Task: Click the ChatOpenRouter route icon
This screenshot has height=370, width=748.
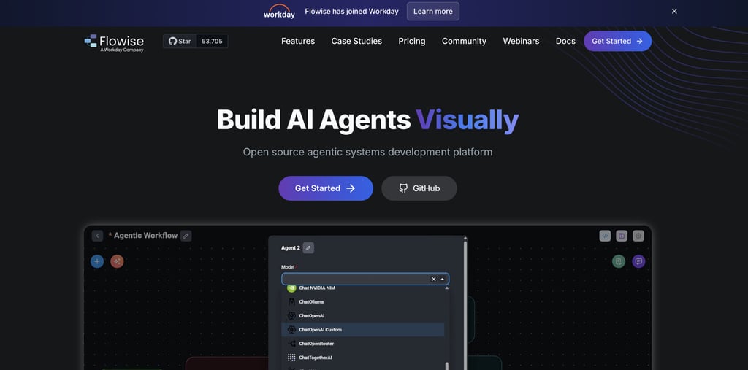Action: point(291,343)
